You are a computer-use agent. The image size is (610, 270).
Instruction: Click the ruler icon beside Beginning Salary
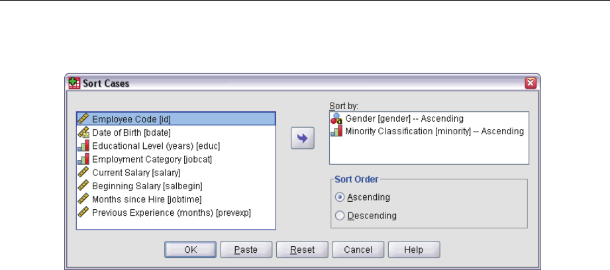pos(83,186)
